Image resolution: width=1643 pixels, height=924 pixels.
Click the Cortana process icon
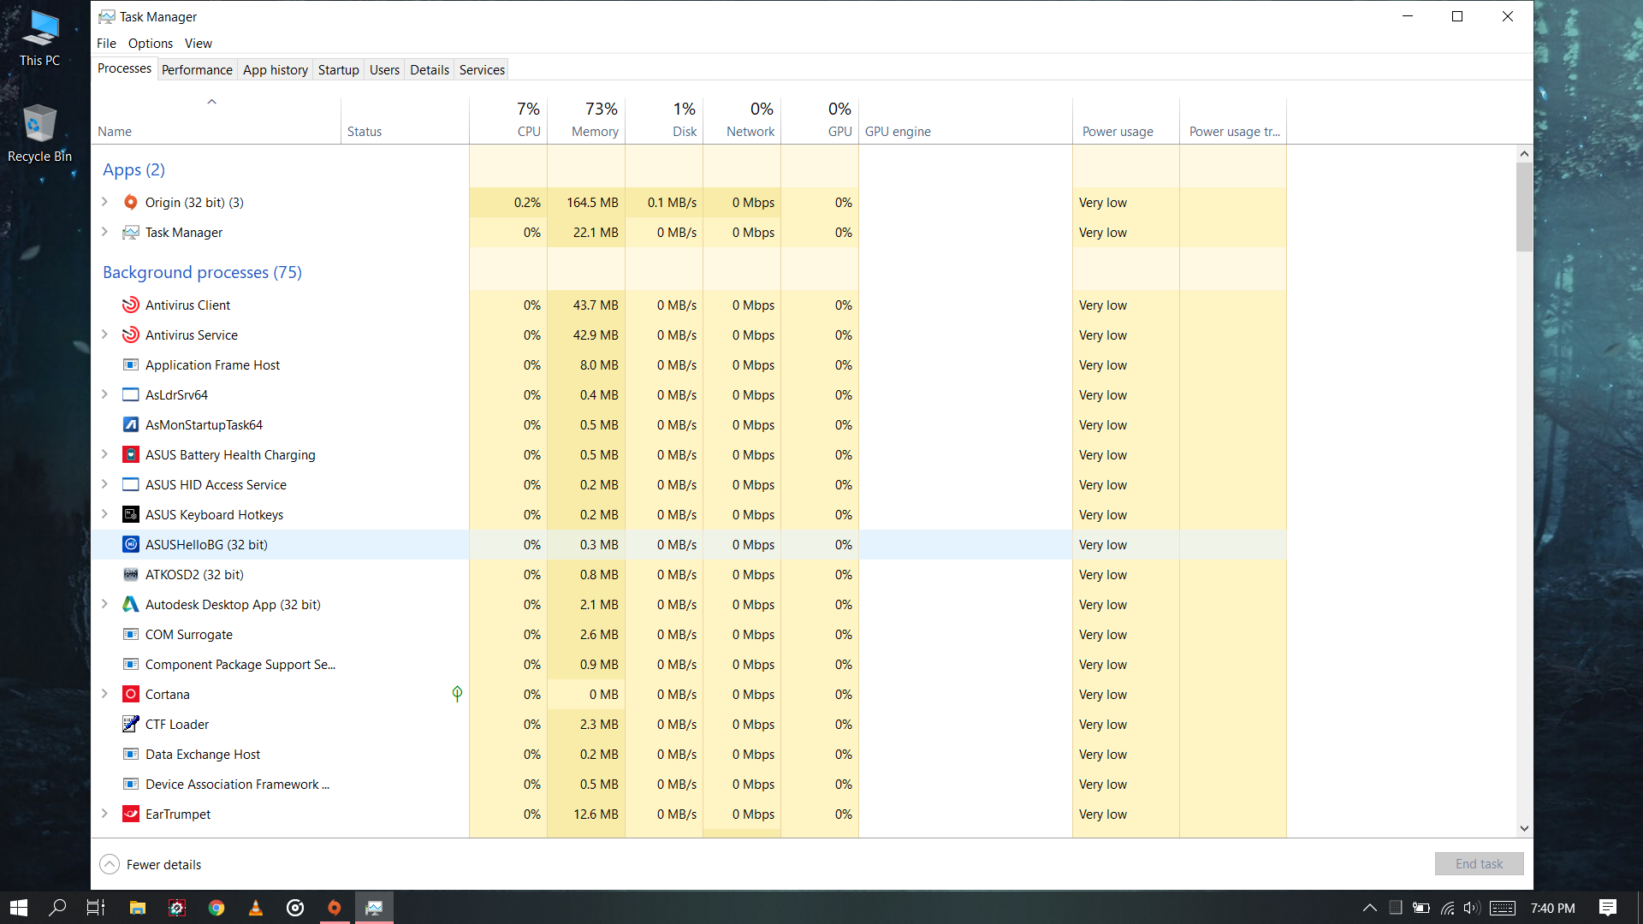tap(130, 695)
